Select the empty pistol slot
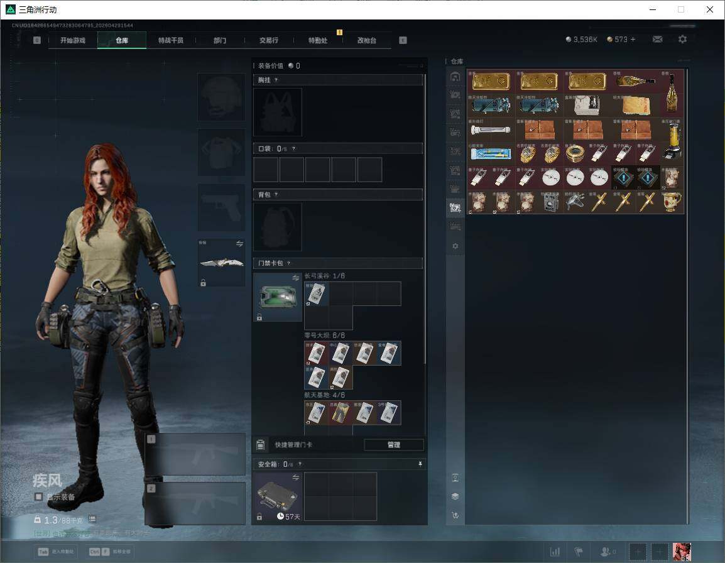Image resolution: width=725 pixels, height=563 pixels. pos(222,207)
